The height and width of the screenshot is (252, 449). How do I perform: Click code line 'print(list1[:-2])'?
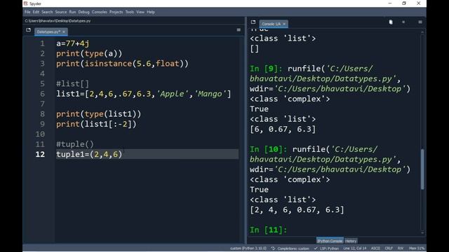coord(96,124)
